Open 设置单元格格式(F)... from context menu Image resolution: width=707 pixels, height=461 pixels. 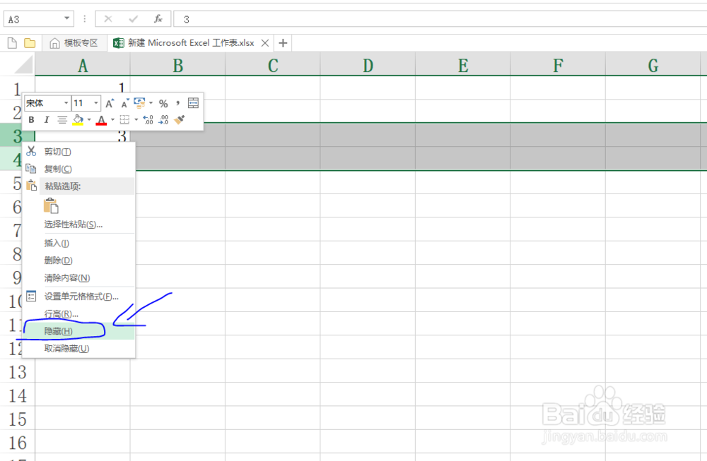point(78,297)
